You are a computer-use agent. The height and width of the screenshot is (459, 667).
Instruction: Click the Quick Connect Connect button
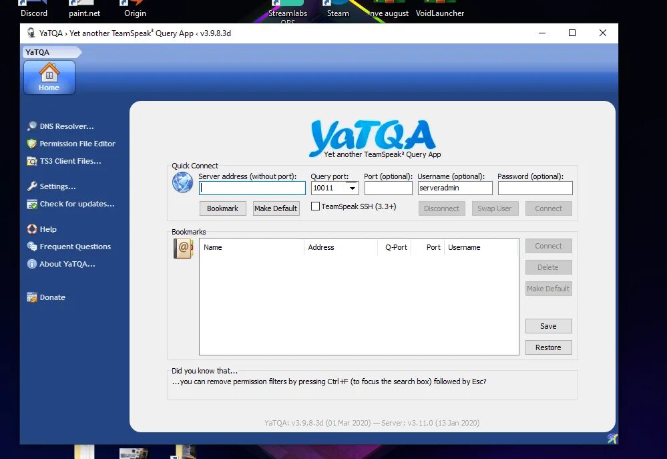(x=548, y=208)
